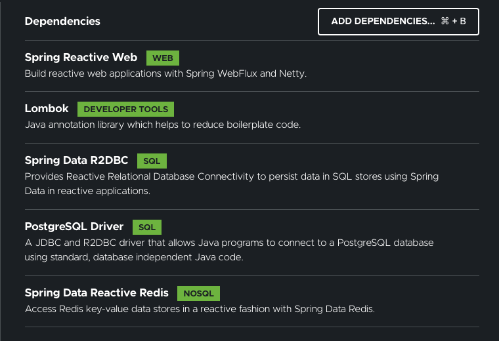The height and width of the screenshot is (341, 499).
Task: Click the JDBC and R2DBC driver description
Action: 229,250
